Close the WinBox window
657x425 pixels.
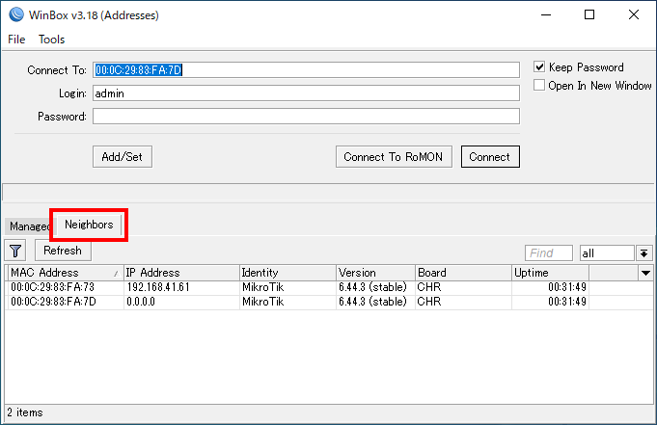click(634, 15)
